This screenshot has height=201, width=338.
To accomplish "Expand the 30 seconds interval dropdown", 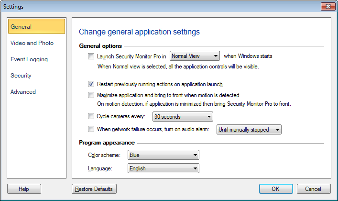I will tap(182, 116).
